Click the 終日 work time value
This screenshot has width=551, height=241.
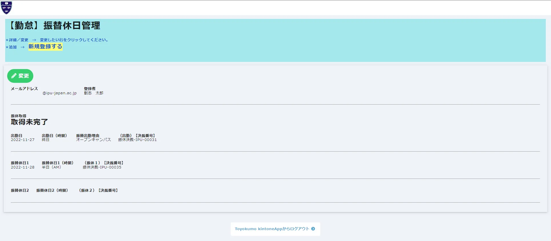coord(46,140)
